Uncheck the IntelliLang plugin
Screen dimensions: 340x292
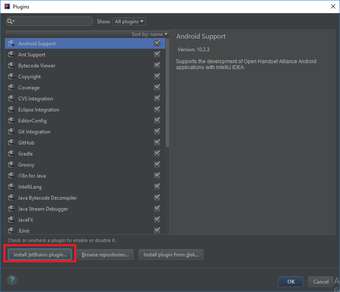coord(157,186)
